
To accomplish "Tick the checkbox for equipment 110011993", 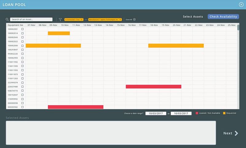I will pyautogui.click(x=22, y=70).
